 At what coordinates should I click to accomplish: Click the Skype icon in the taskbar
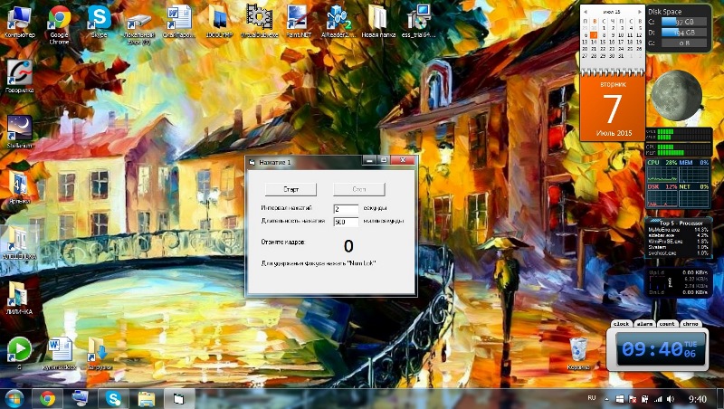[113, 397]
